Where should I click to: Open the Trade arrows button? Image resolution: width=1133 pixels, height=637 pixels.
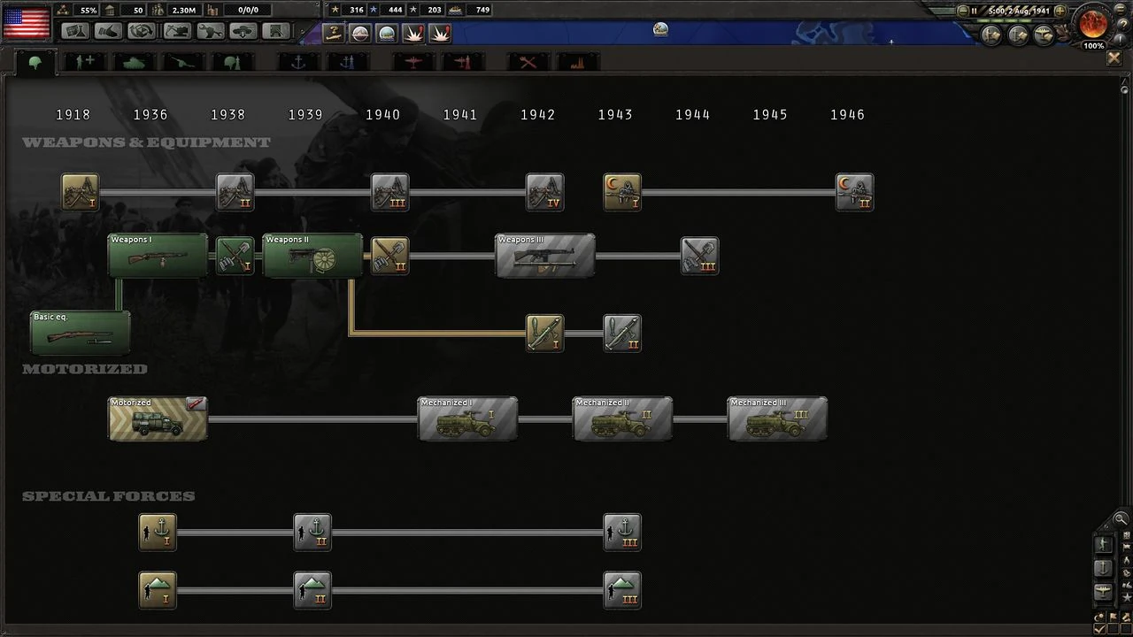(x=142, y=31)
